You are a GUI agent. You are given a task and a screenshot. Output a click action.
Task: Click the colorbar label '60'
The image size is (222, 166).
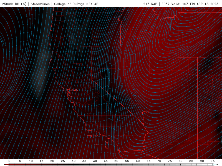tap(138, 161)
